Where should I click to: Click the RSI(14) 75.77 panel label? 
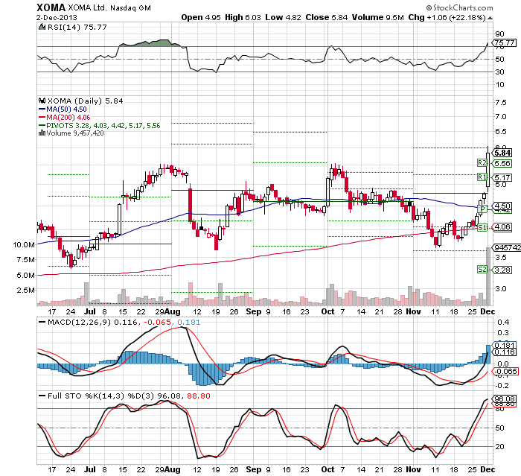click(x=77, y=27)
